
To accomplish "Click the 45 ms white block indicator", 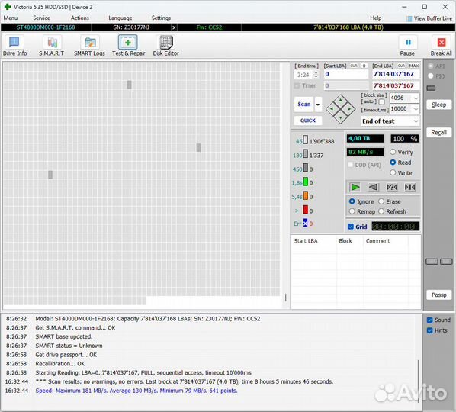I will pos(305,140).
